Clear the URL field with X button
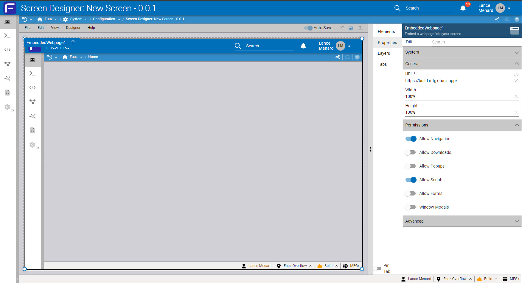Image resolution: width=522 pixels, height=283 pixels. tap(516, 81)
